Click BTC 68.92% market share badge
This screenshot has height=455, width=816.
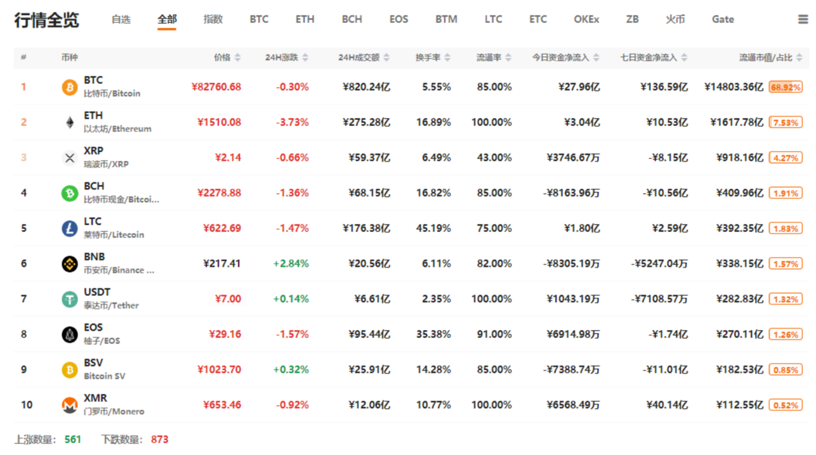click(x=785, y=87)
